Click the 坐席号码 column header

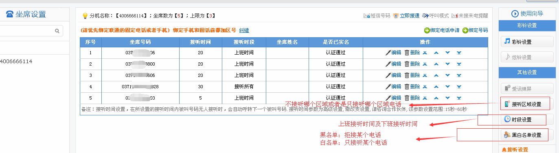pyautogui.click(x=140, y=42)
